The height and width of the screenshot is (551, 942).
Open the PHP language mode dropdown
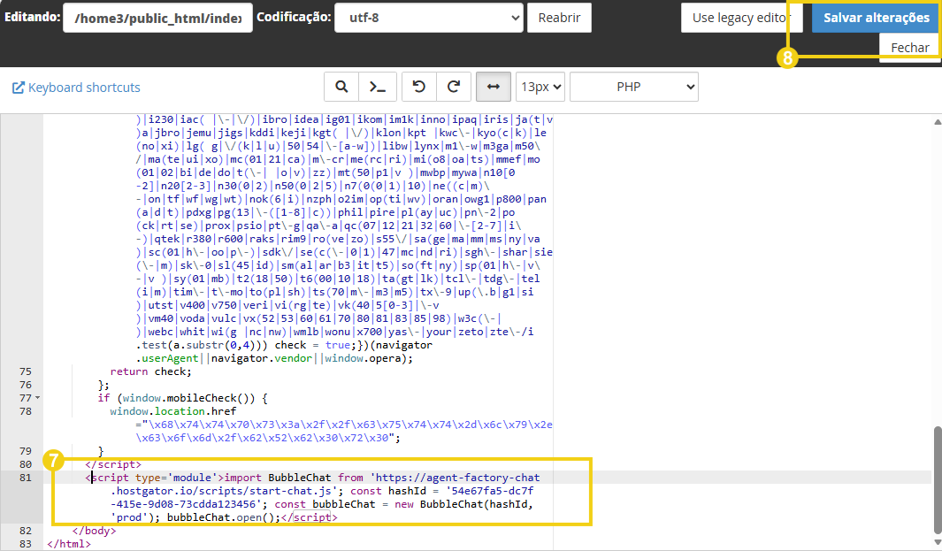click(x=634, y=88)
